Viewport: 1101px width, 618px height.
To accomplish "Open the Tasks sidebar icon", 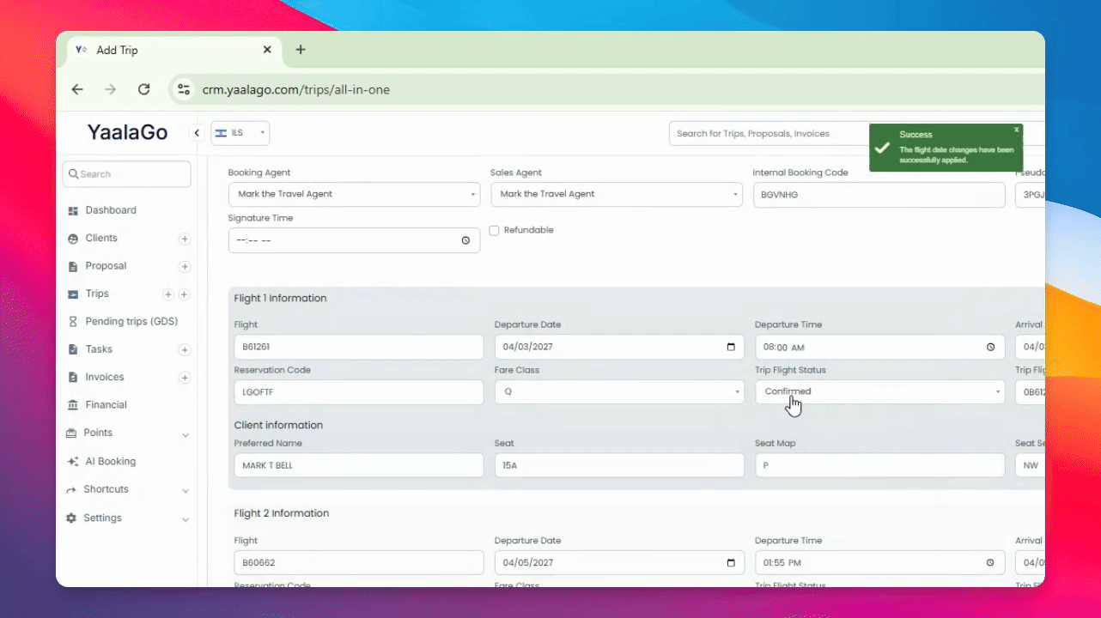I will [73, 349].
